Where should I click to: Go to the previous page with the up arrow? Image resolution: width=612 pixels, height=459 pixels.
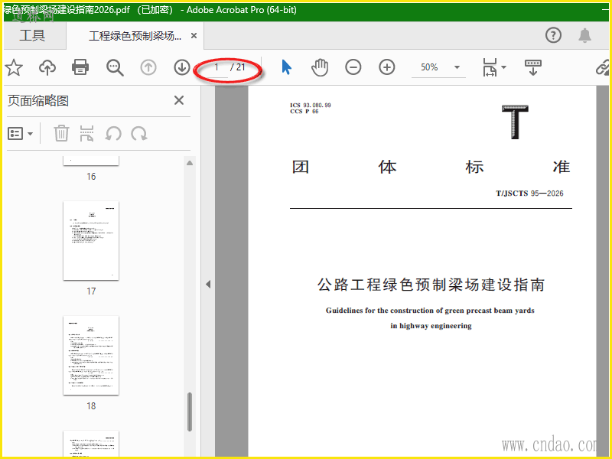tap(148, 67)
